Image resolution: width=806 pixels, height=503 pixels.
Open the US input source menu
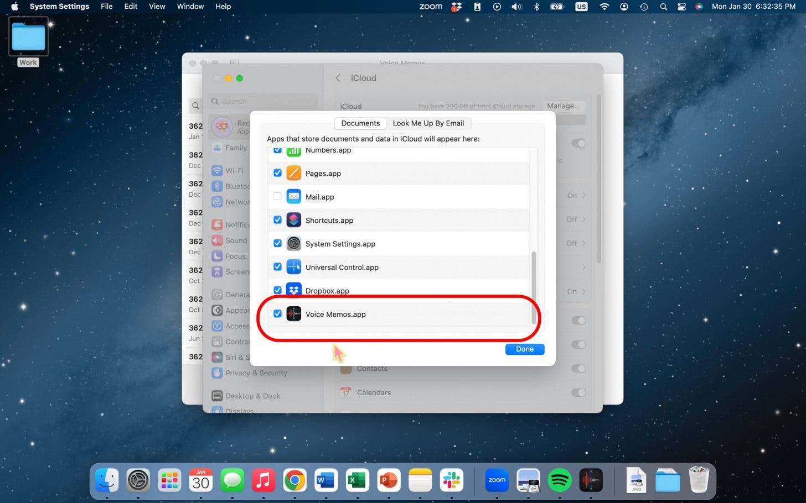[x=581, y=7]
